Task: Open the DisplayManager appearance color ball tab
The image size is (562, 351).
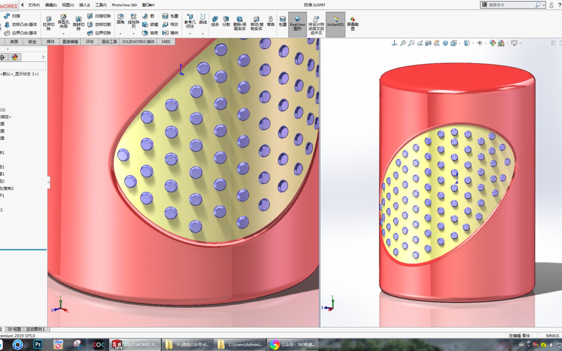Action: click(15, 57)
